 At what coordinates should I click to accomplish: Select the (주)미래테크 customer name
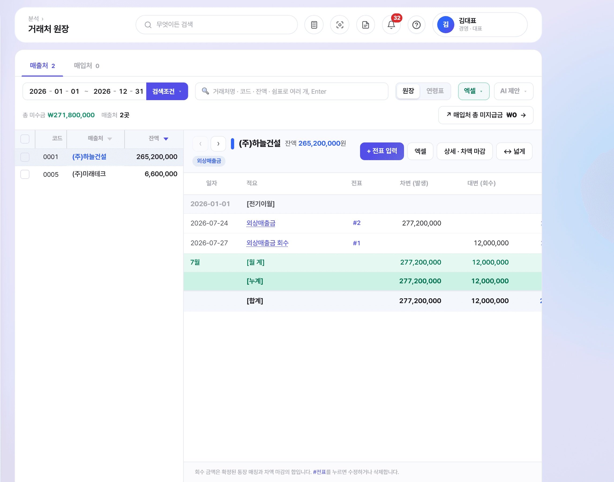pos(89,174)
